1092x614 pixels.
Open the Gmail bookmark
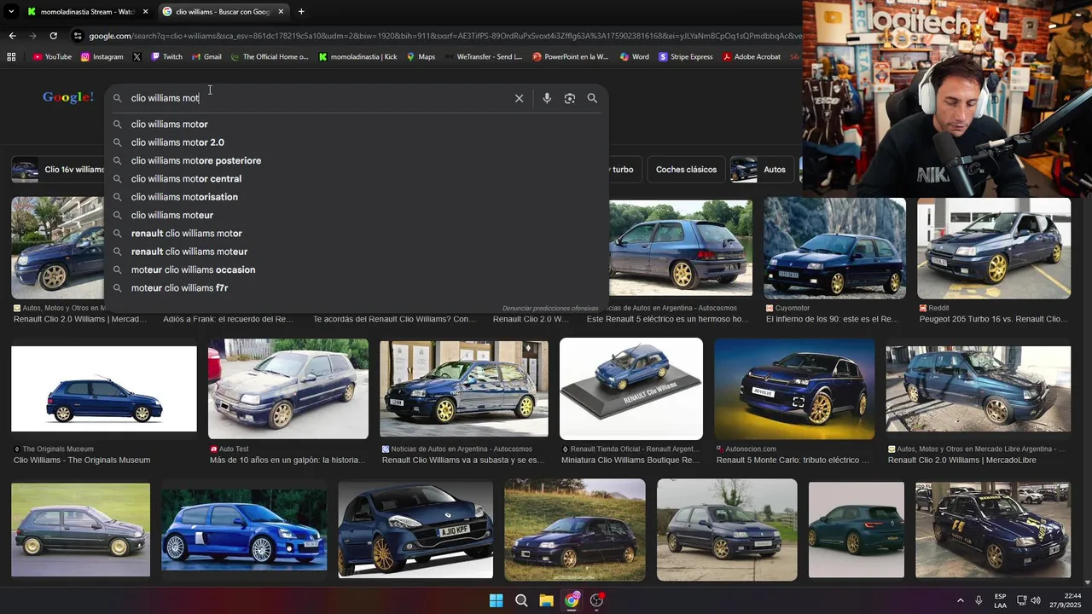[x=206, y=57]
